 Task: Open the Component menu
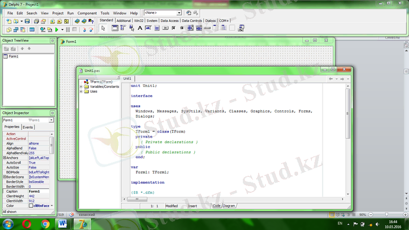click(x=87, y=12)
